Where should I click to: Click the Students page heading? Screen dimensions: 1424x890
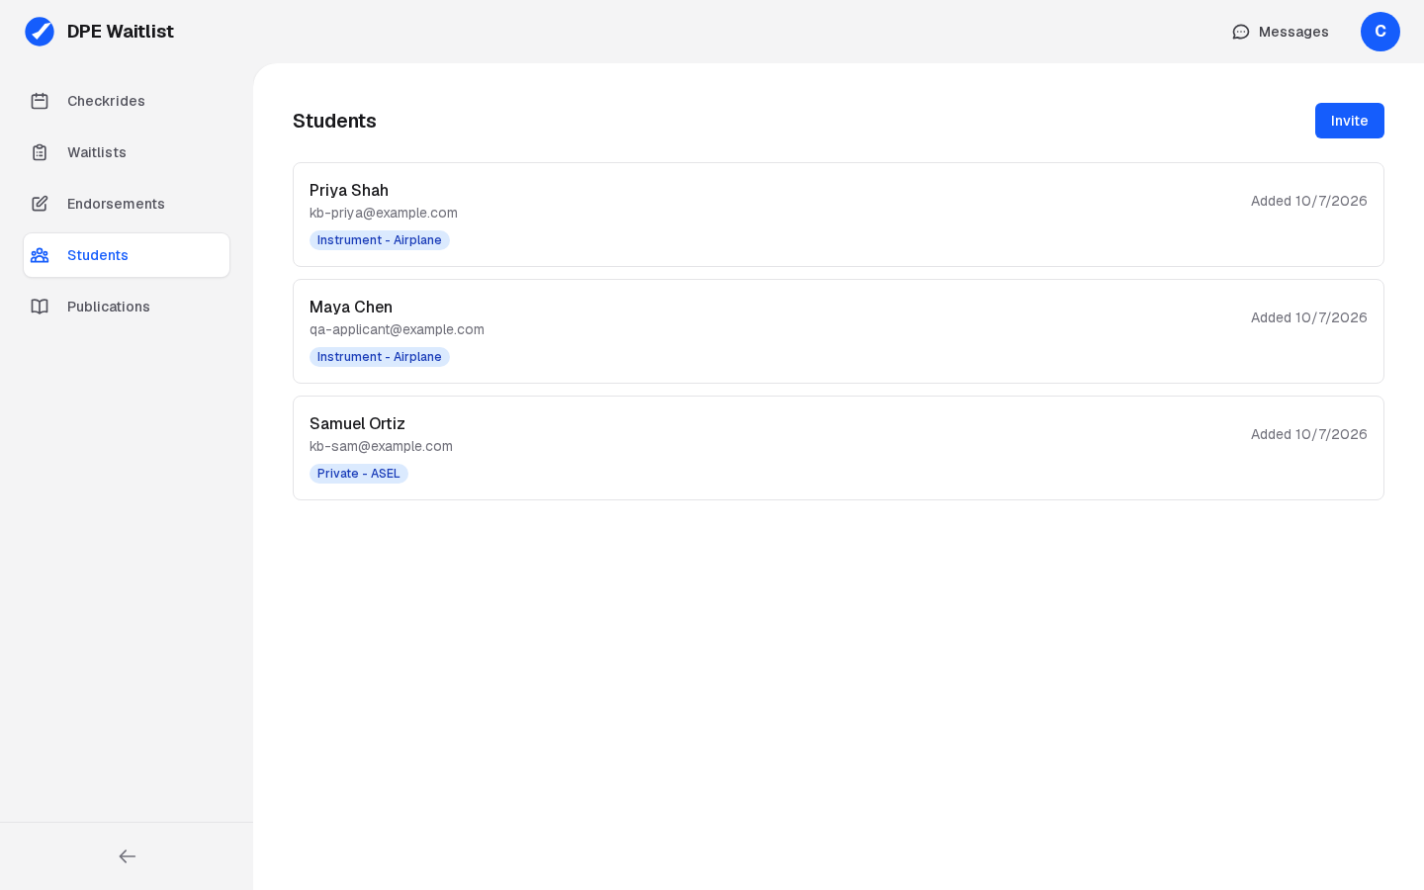coord(334,121)
